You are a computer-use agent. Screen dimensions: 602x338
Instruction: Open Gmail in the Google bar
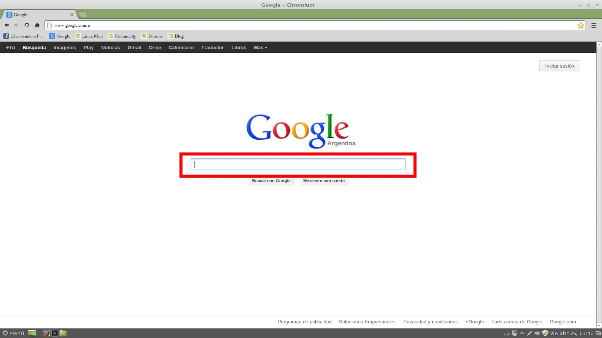coord(134,48)
